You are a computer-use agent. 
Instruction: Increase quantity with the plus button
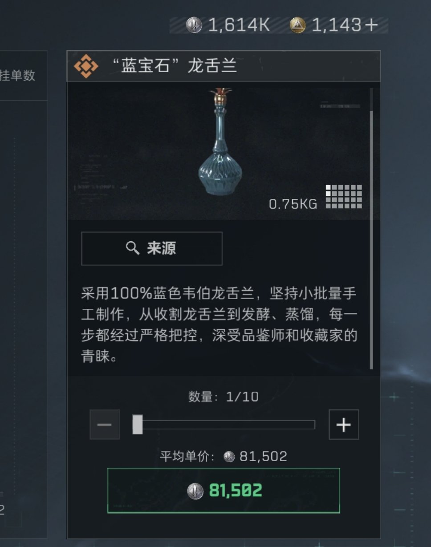(x=344, y=425)
